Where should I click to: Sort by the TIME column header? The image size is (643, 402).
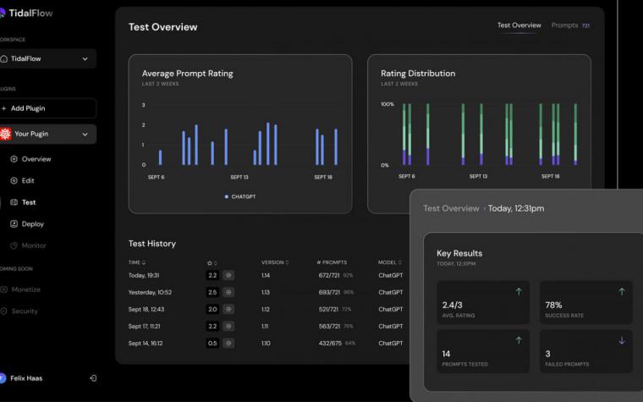point(137,262)
